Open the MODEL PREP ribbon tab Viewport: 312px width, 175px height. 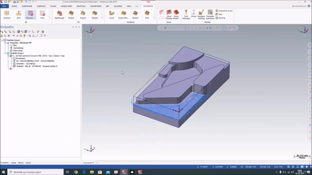point(66,6)
